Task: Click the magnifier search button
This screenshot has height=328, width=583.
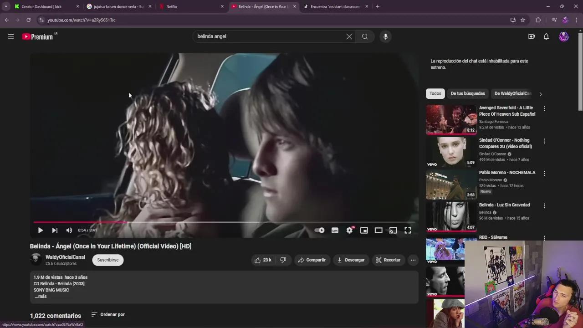Action: click(x=365, y=36)
